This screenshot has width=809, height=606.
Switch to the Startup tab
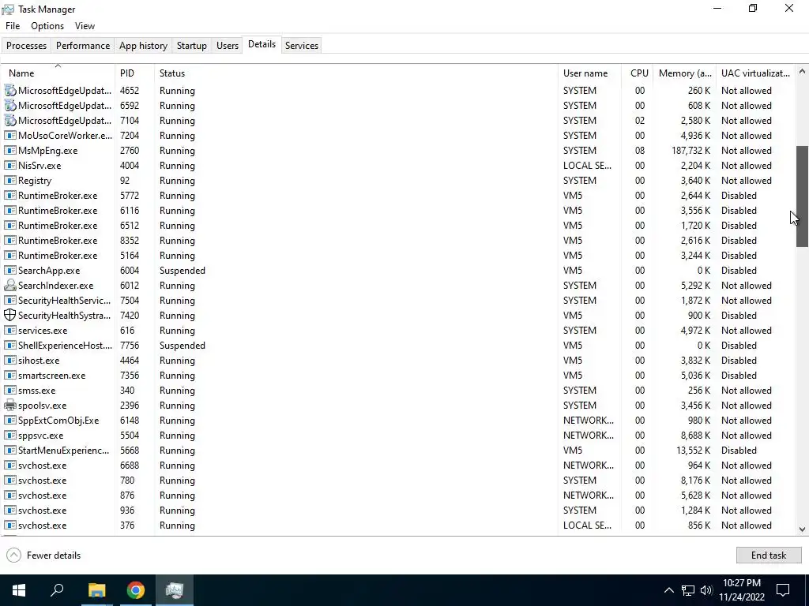pyautogui.click(x=192, y=45)
